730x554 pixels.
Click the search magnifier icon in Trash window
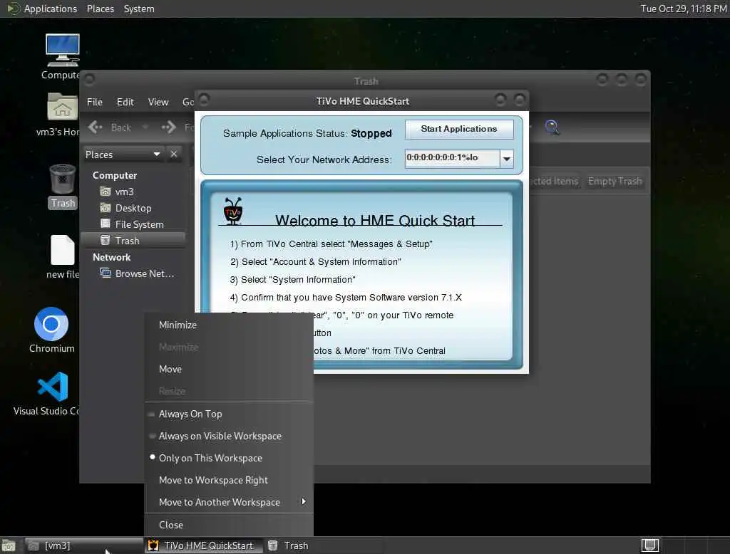pos(552,127)
